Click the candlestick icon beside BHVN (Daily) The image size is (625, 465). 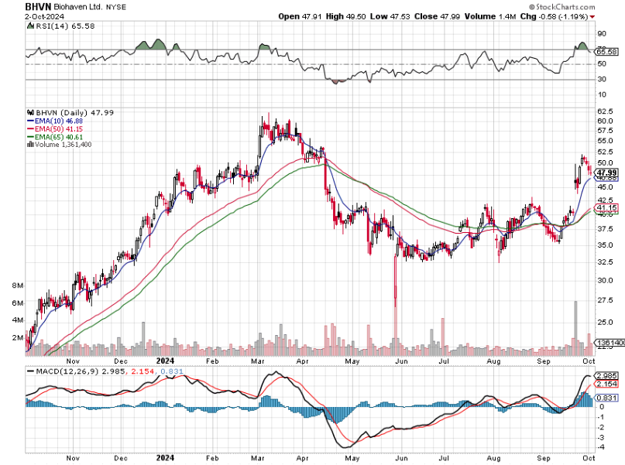[30, 113]
